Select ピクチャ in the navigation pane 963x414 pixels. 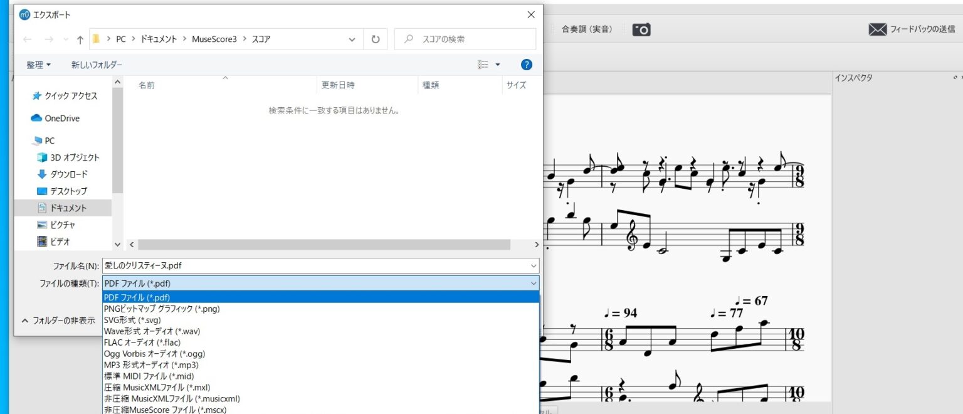(63, 225)
